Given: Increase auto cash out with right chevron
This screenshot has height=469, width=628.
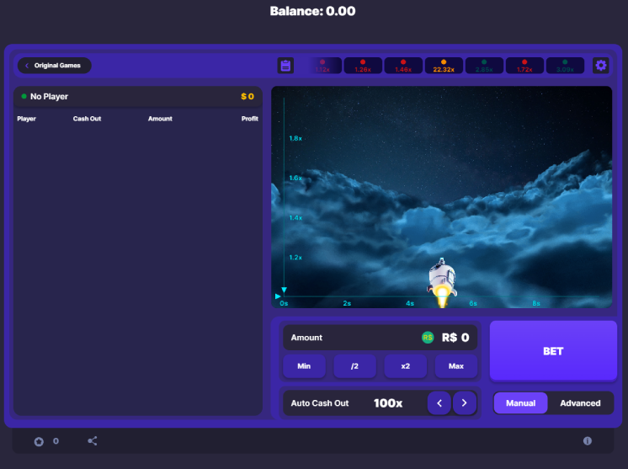Looking at the screenshot, I should pyautogui.click(x=465, y=403).
